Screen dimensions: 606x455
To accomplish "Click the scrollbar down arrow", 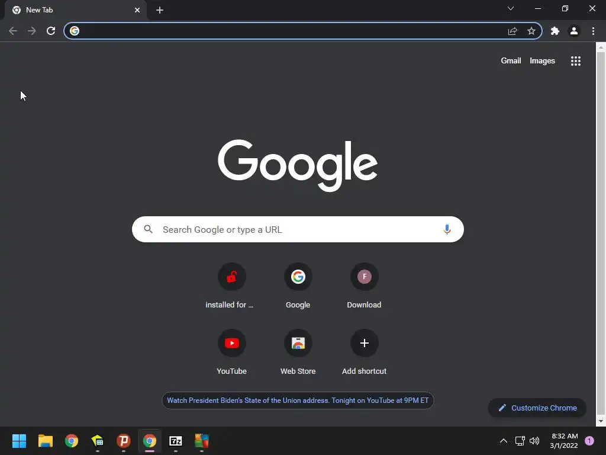I will 601,421.
